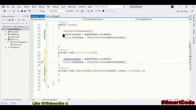The height and width of the screenshot is (110, 196).
Task: Click the New Project toolbar icon
Action: [14, 11]
